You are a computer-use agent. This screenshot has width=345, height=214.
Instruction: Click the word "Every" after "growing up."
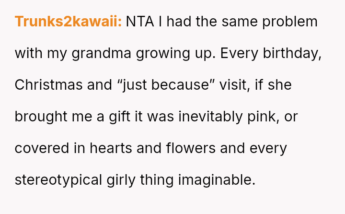tap(238, 53)
